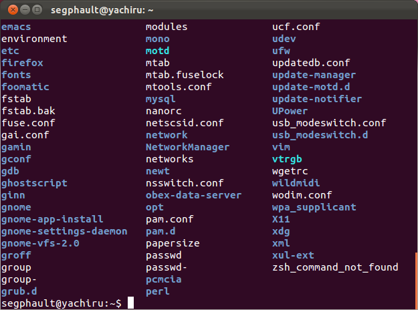
Task: Maximize the terminal window
Action: (37, 10)
